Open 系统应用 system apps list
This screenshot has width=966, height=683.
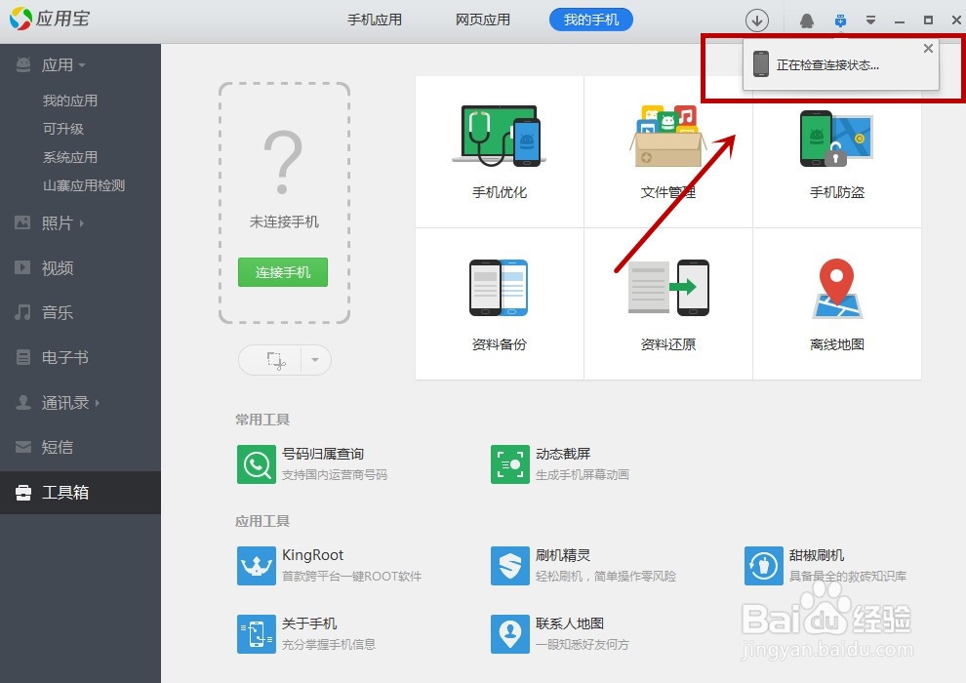click(70, 157)
